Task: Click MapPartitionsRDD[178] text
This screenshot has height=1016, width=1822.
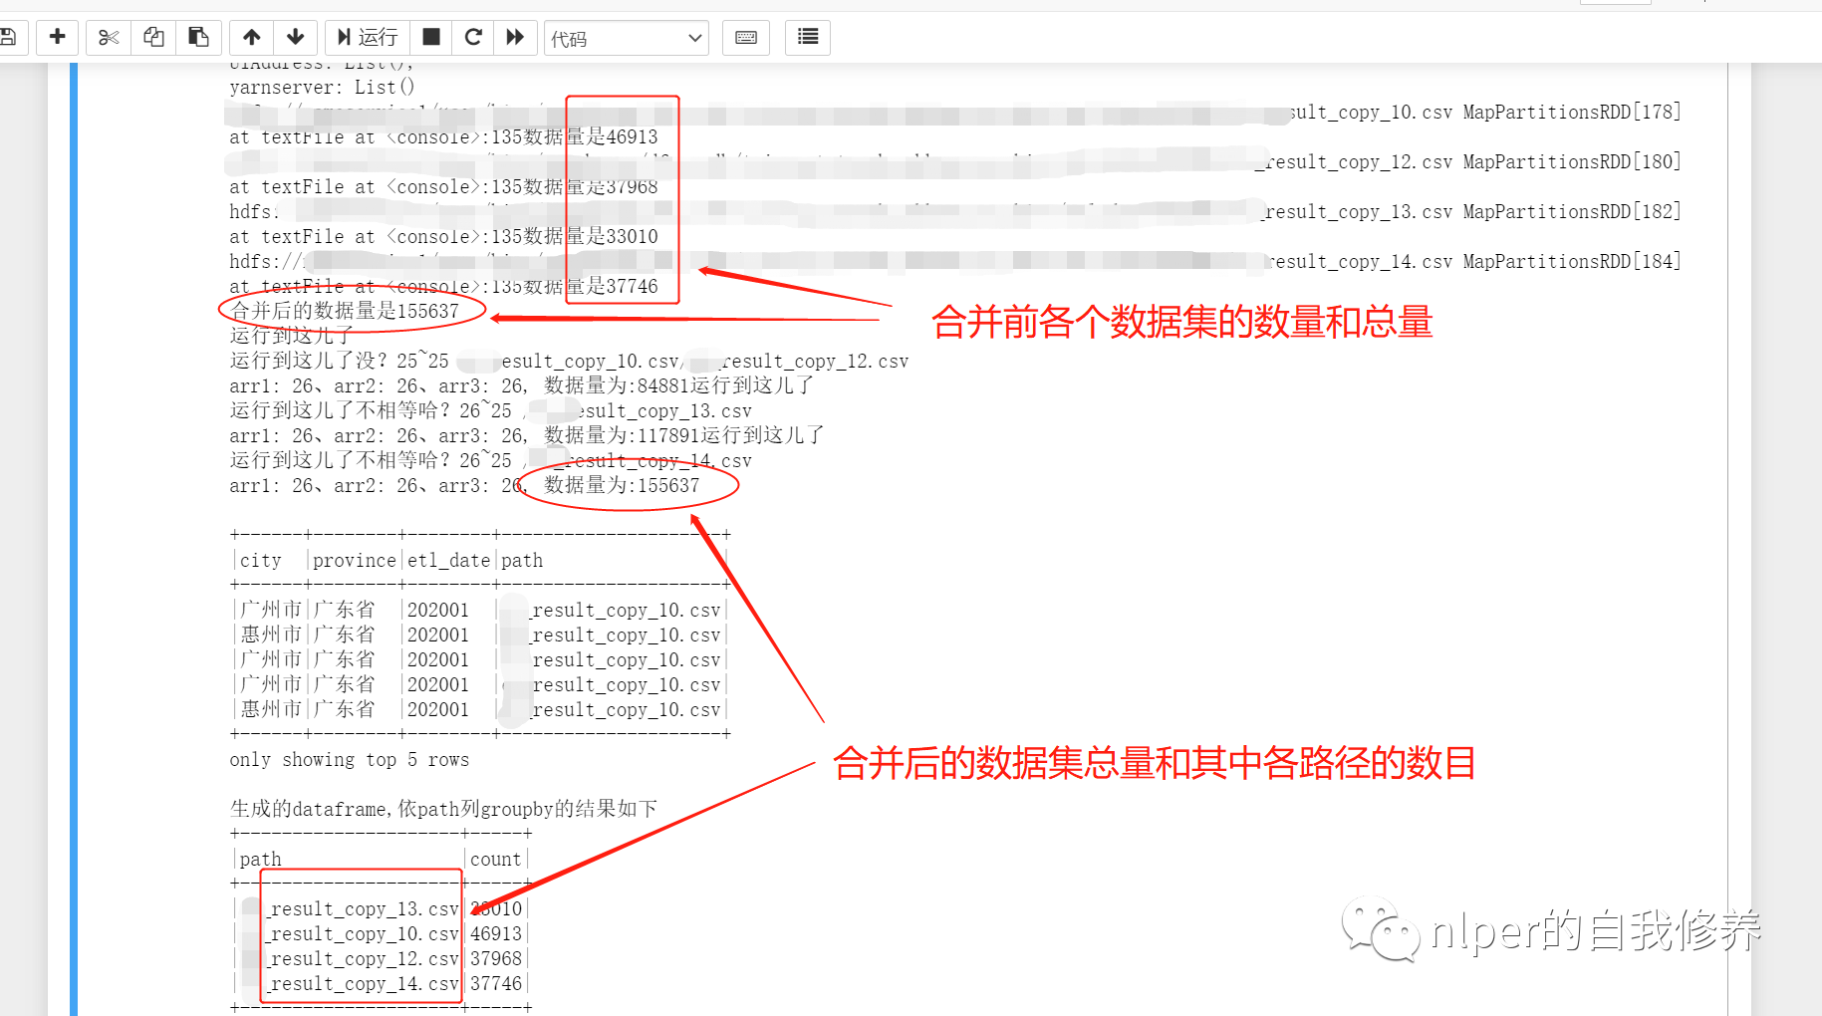Action: [x=1572, y=112]
